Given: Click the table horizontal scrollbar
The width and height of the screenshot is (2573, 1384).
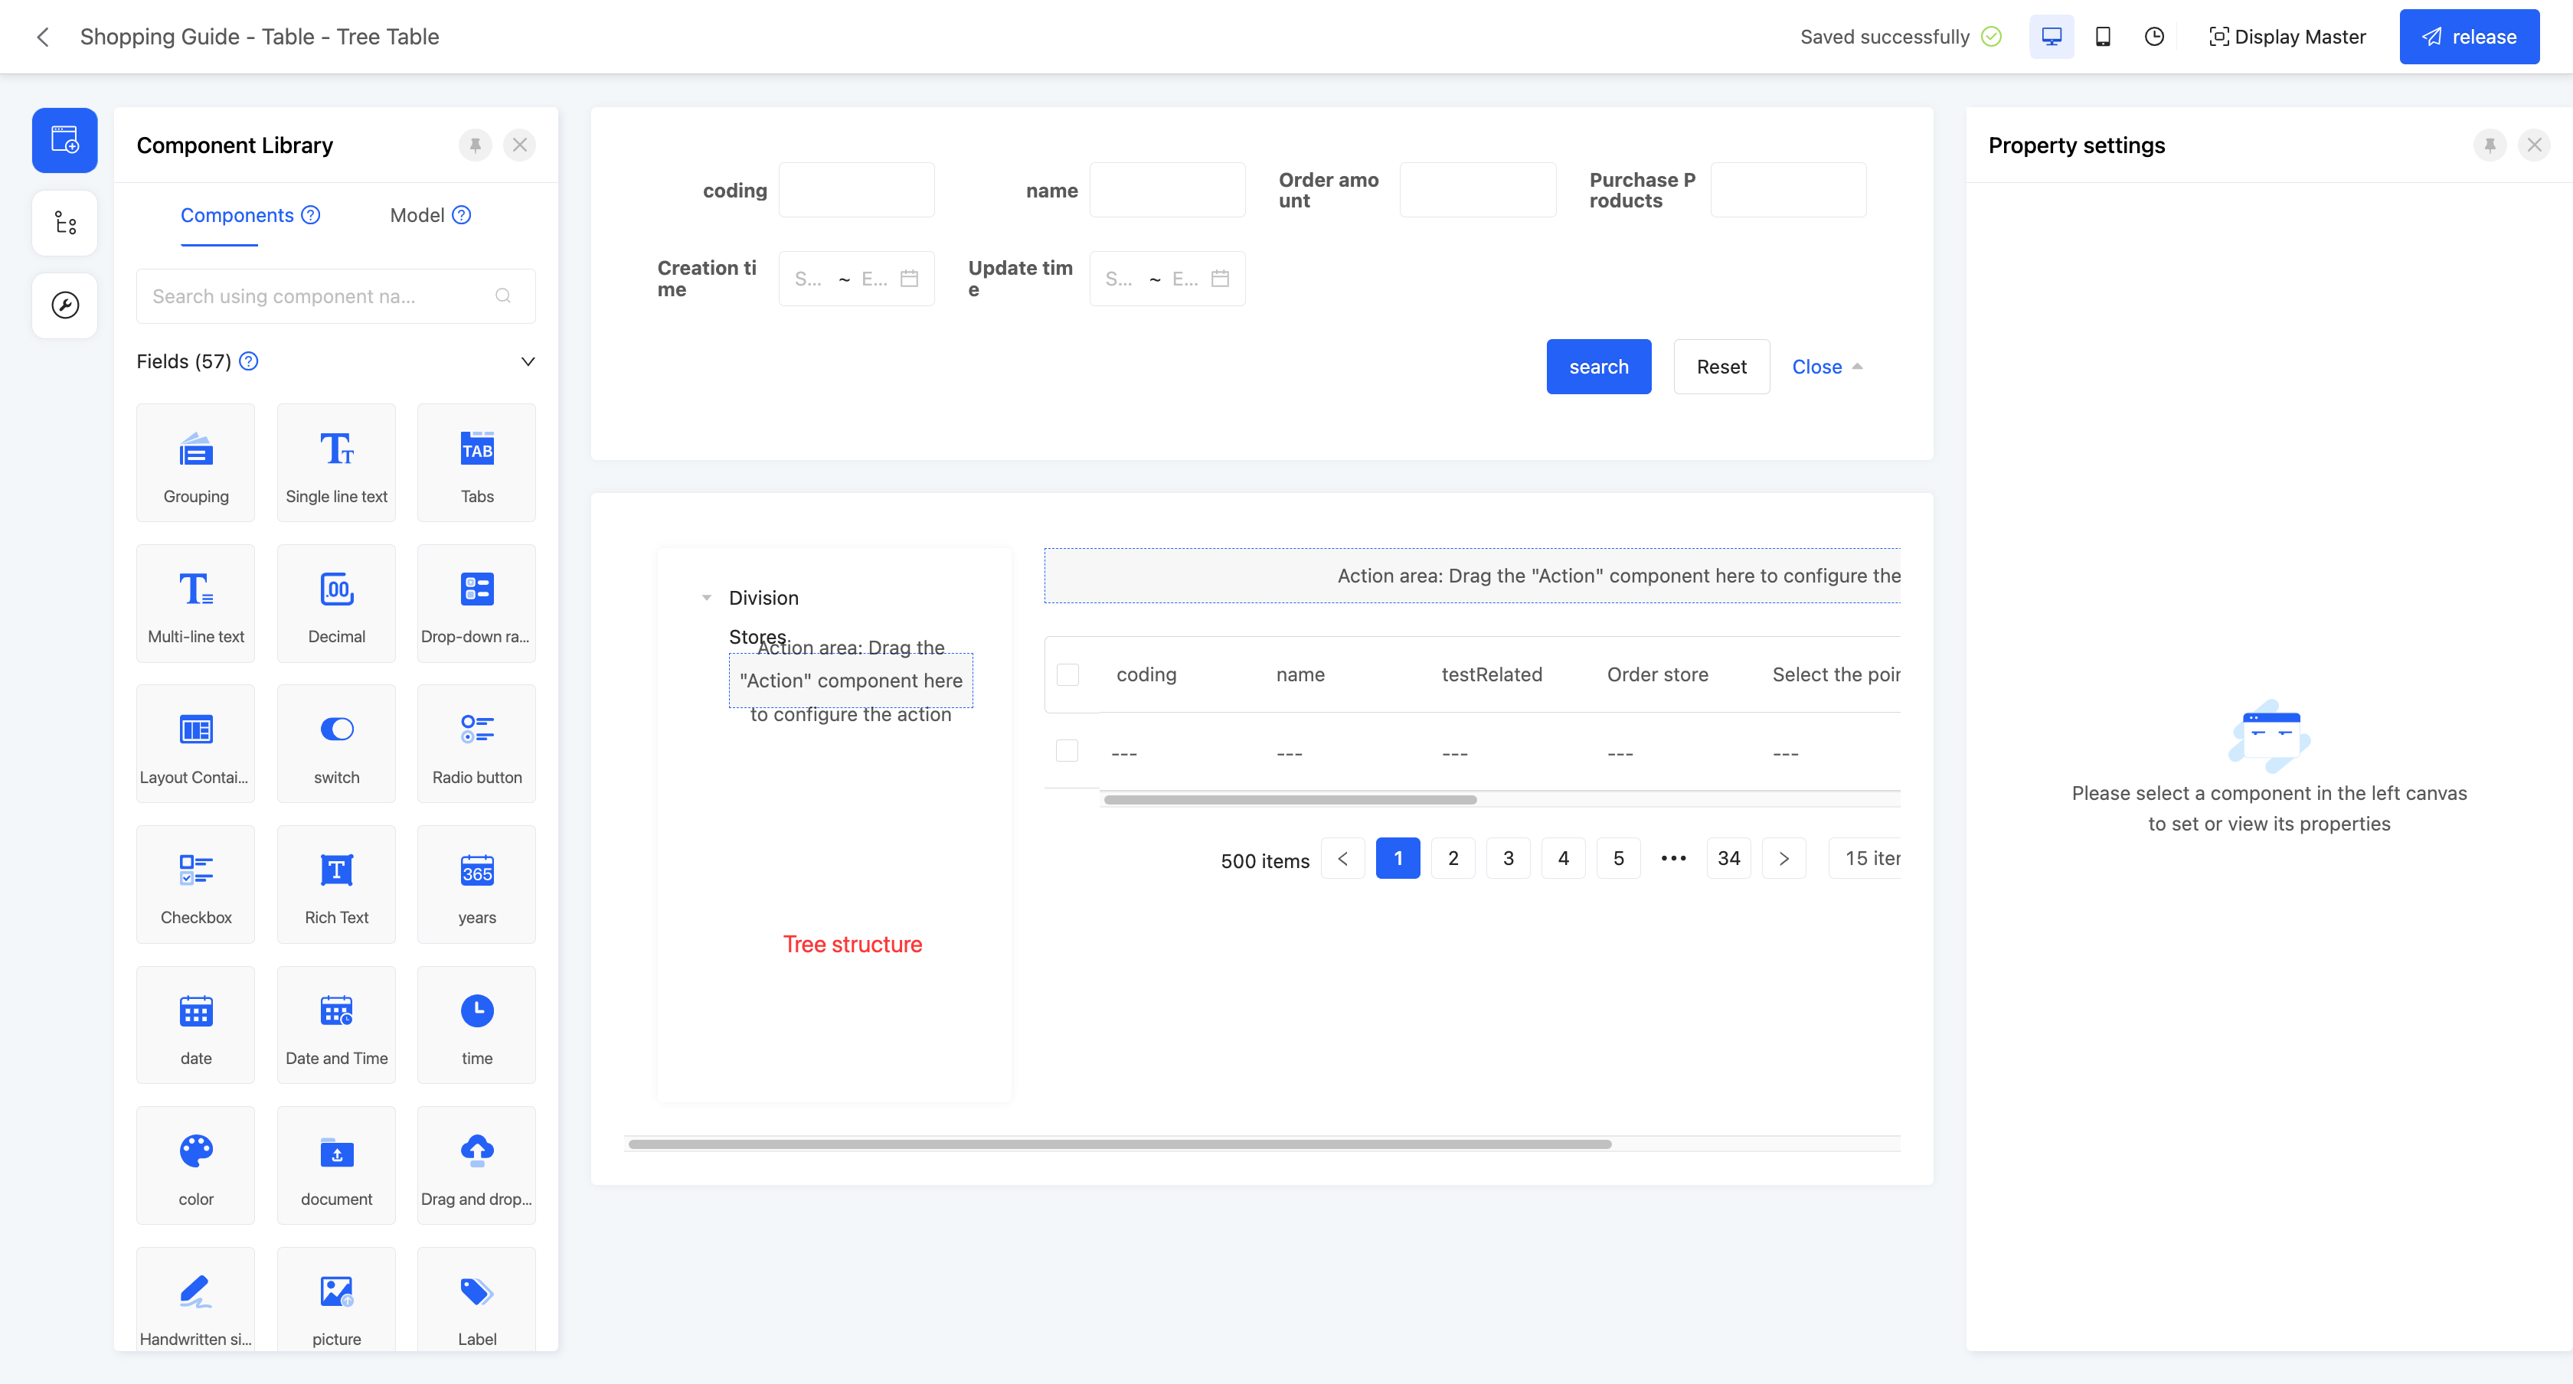Looking at the screenshot, I should pyautogui.click(x=1290, y=800).
